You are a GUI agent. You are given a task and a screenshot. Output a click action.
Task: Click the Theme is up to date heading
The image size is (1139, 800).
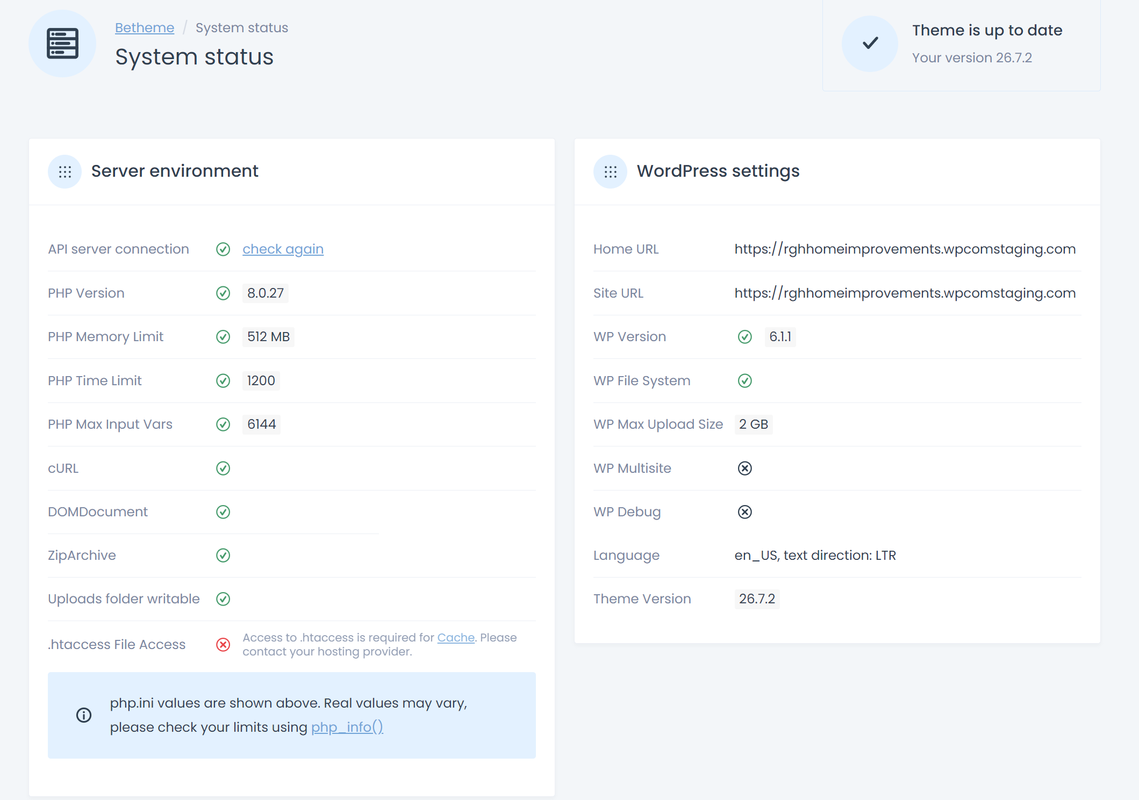[987, 30]
